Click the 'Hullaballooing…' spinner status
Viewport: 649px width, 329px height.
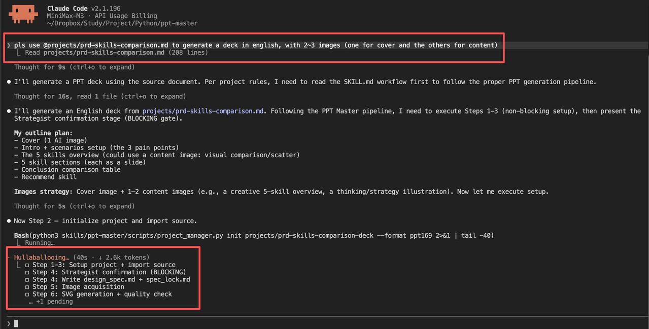pyautogui.click(x=42, y=258)
